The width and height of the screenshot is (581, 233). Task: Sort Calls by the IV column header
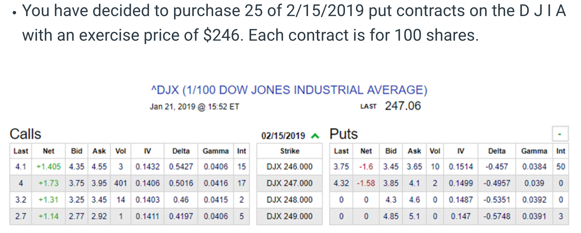tap(147, 151)
